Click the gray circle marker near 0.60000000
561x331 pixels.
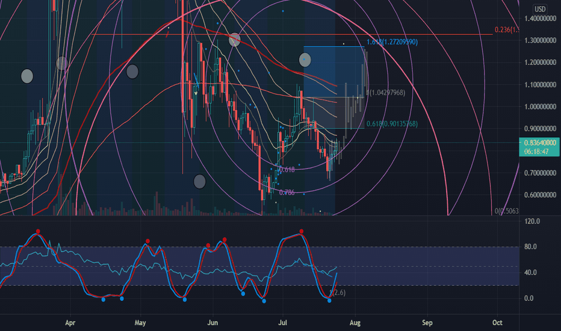[x=200, y=181]
